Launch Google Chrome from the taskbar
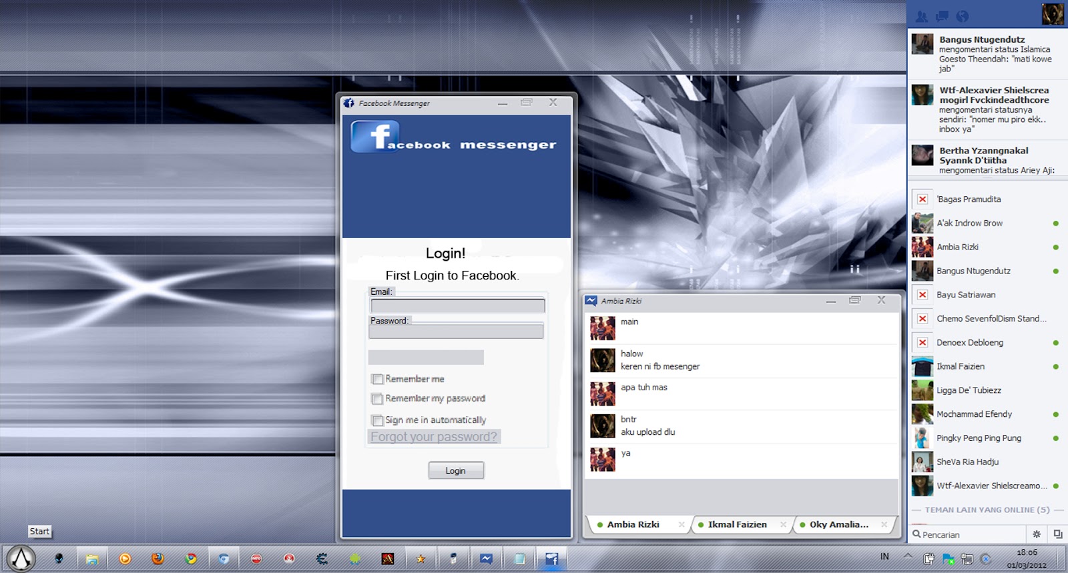Viewport: 1068px width, 573px height. pos(191,558)
